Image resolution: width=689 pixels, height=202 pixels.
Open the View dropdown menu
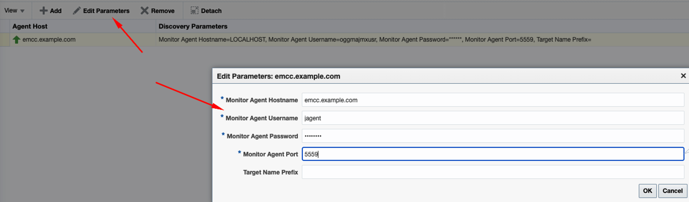coord(14,11)
